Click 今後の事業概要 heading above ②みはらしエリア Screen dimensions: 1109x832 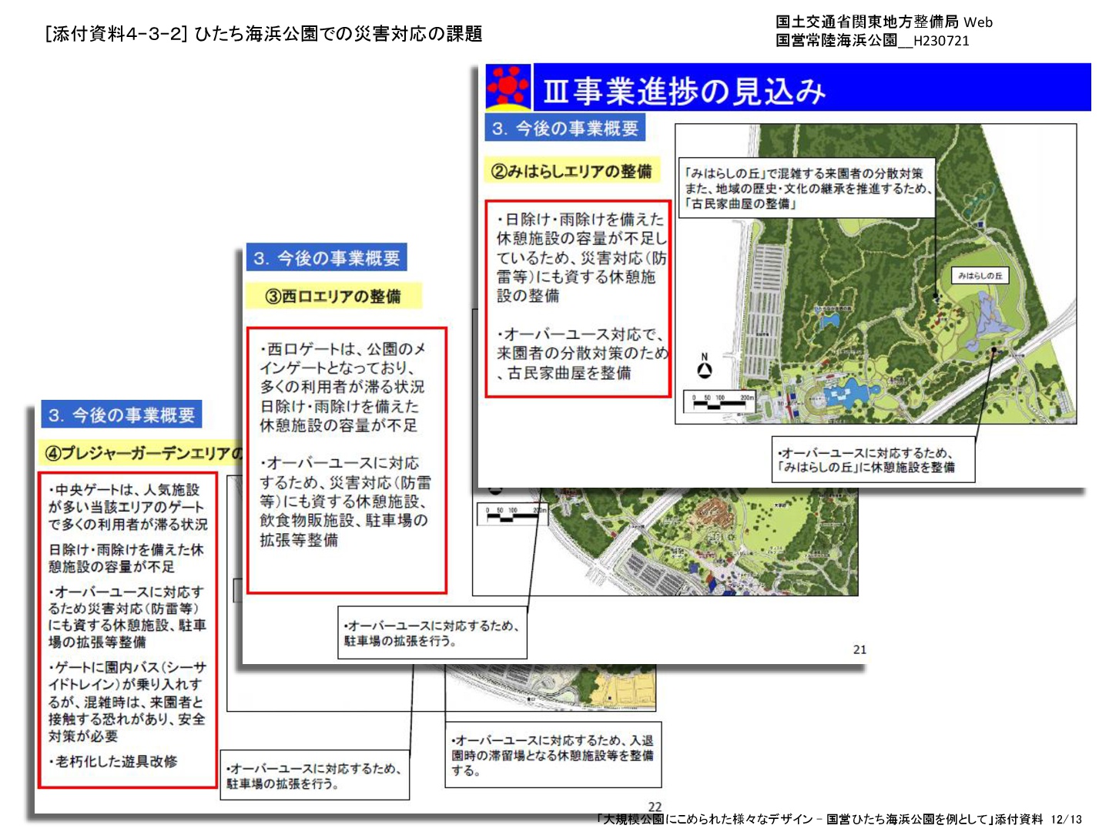[565, 129]
